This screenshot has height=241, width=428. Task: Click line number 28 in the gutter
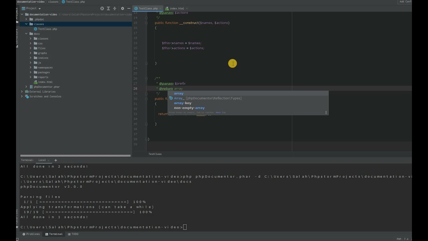coord(135,88)
